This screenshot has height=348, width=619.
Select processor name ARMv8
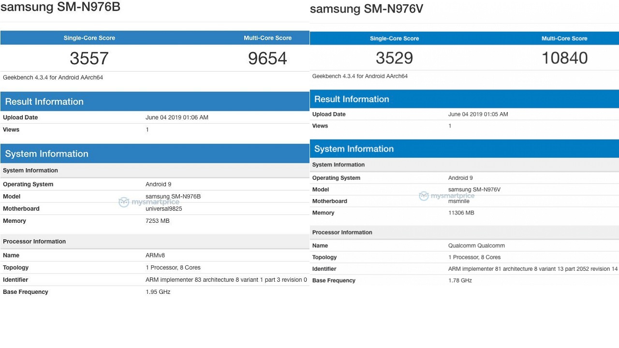pyautogui.click(x=155, y=255)
